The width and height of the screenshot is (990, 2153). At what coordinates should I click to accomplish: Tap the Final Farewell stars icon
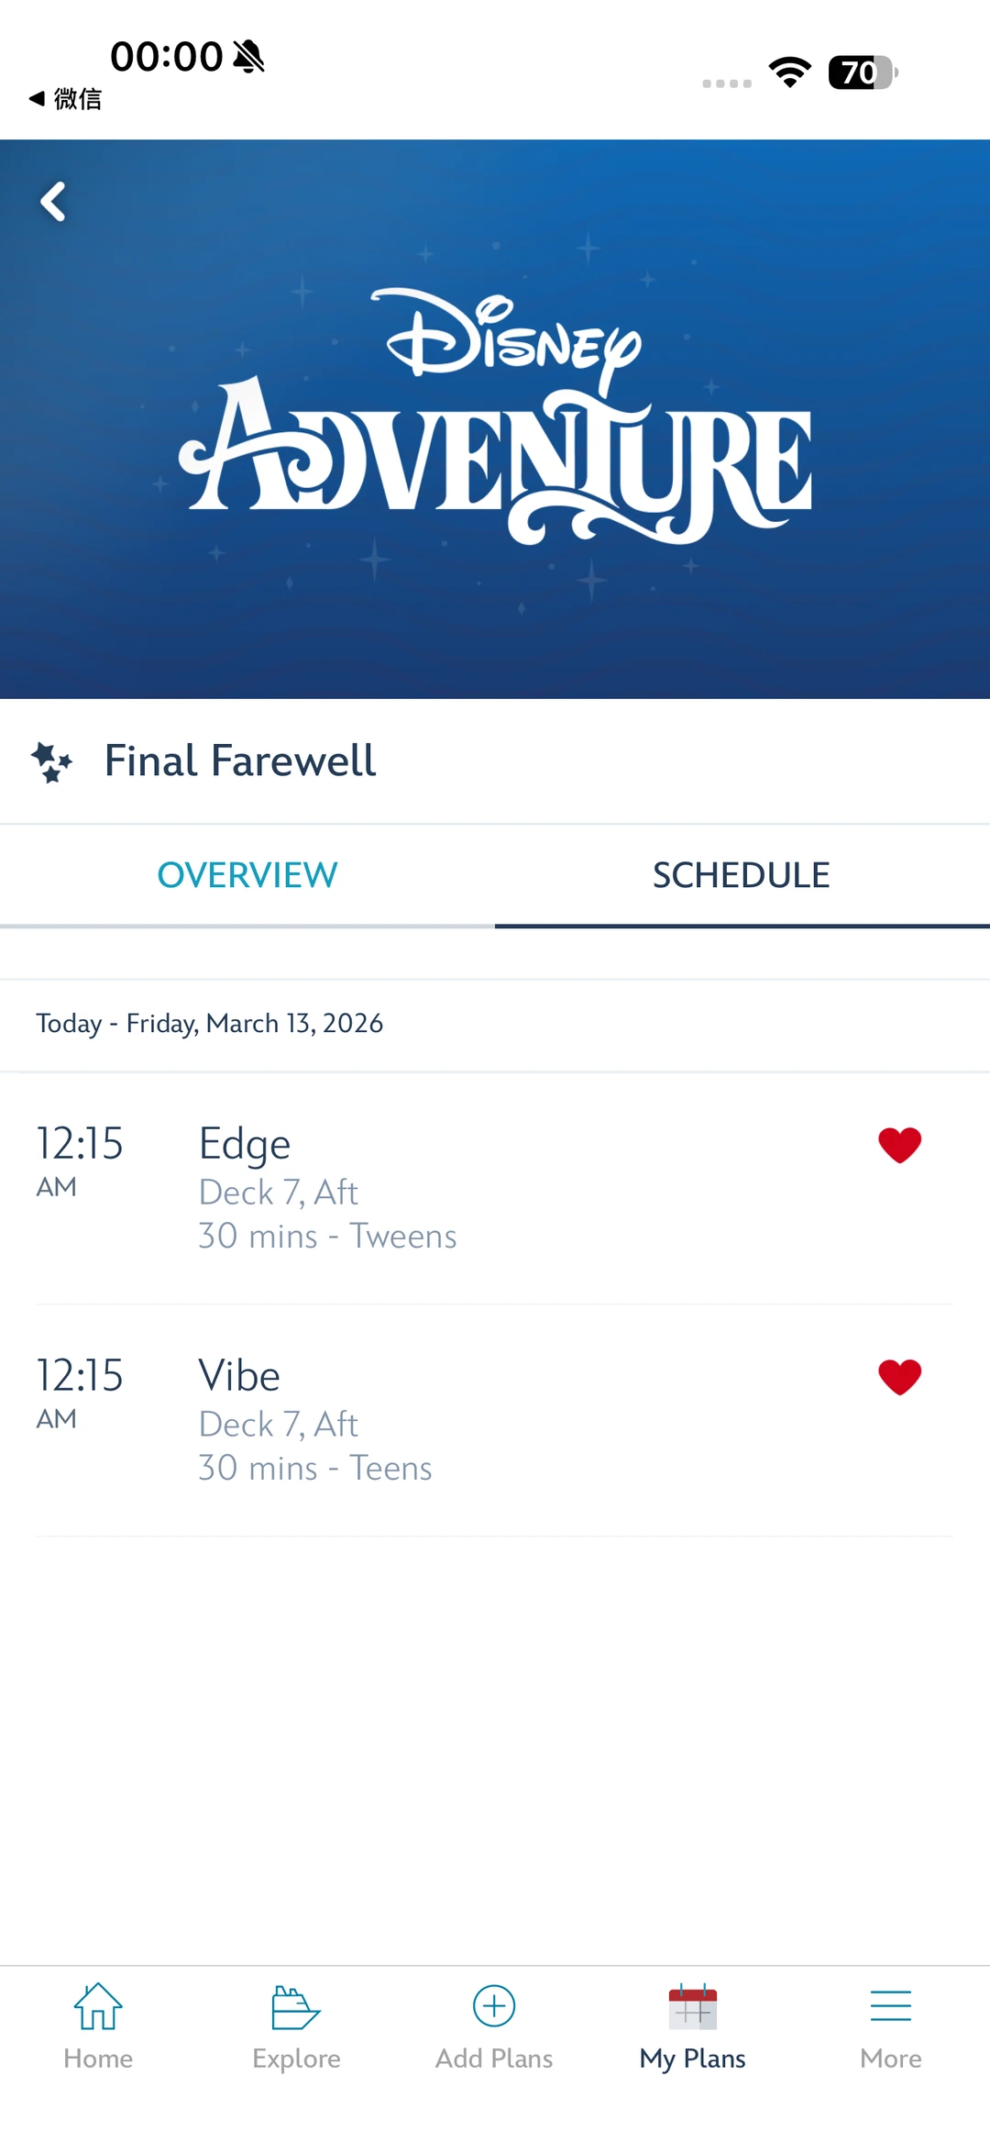52,762
